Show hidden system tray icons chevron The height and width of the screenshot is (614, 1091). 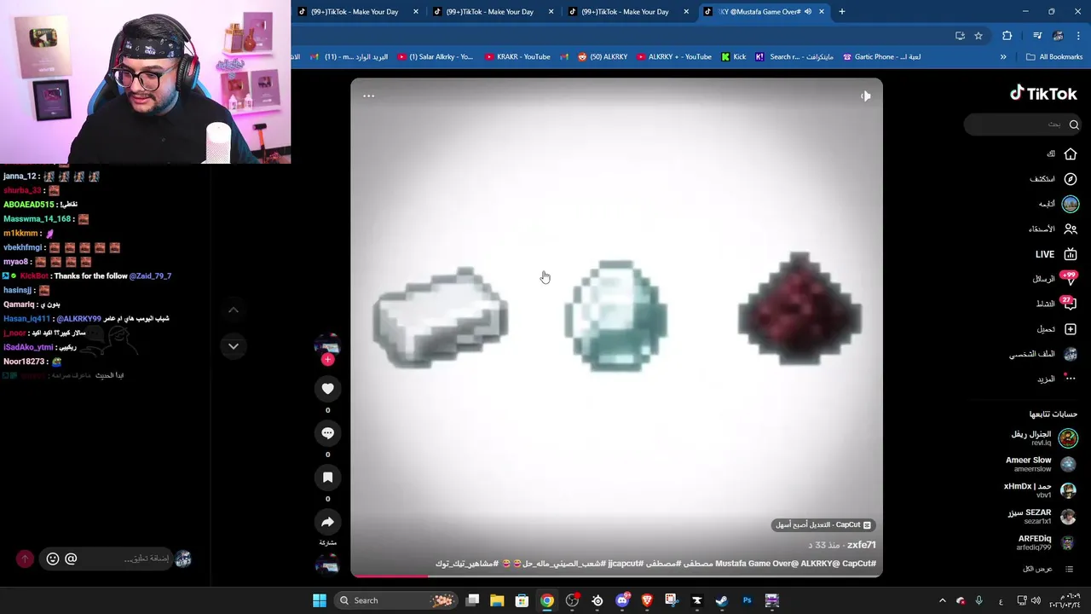point(942,600)
